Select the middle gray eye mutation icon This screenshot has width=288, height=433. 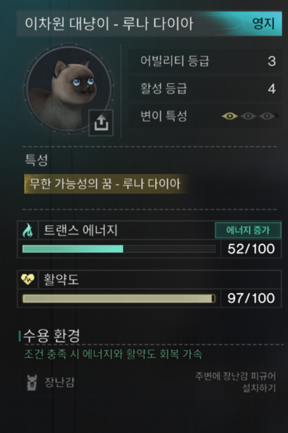248,116
